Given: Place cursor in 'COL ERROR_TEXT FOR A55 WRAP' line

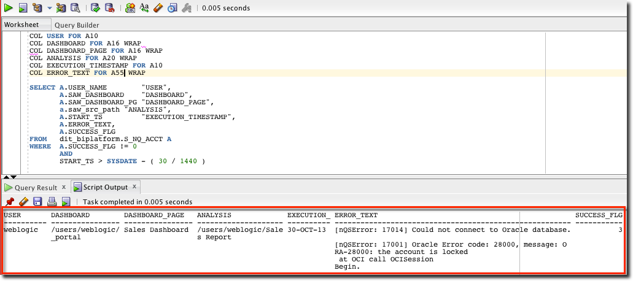Looking at the screenshot, I should coord(87,73).
